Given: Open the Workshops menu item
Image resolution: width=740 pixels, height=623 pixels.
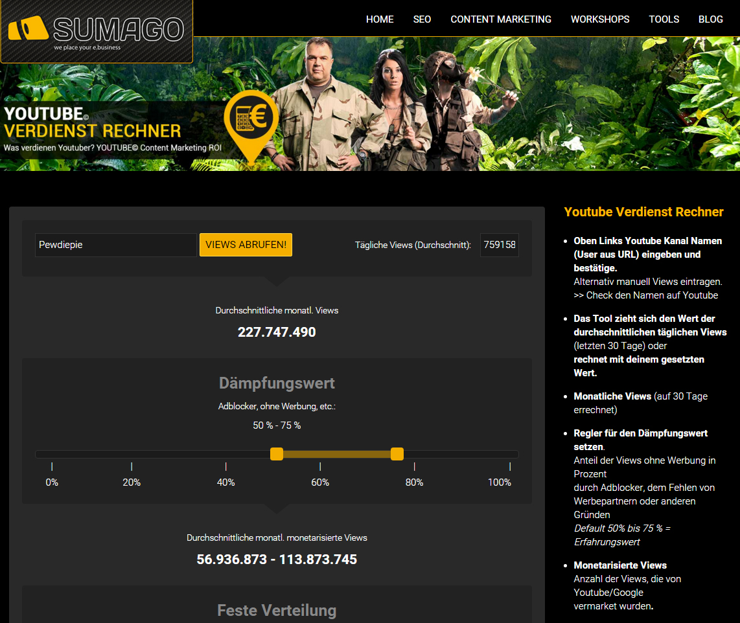Looking at the screenshot, I should coord(600,19).
